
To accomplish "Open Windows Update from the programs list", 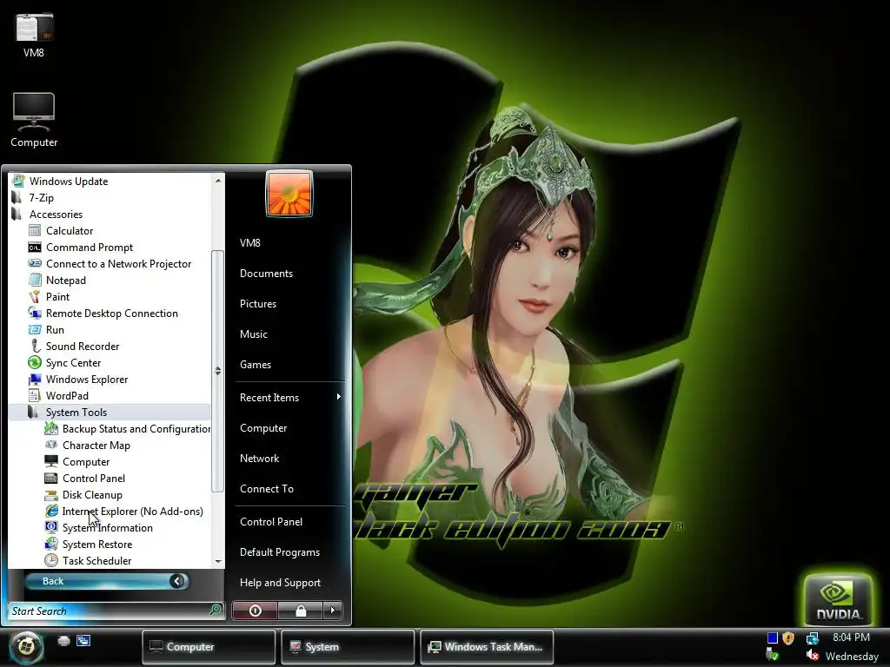I will (68, 182).
